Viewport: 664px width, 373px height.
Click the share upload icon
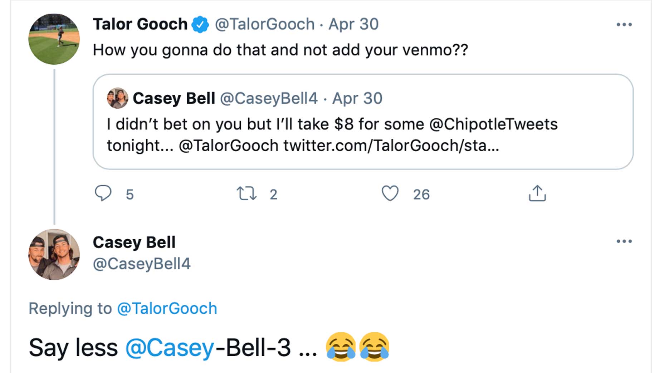pyautogui.click(x=537, y=193)
